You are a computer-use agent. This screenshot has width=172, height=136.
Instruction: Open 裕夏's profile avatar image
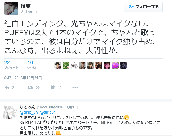pyautogui.click(x=11, y=8)
